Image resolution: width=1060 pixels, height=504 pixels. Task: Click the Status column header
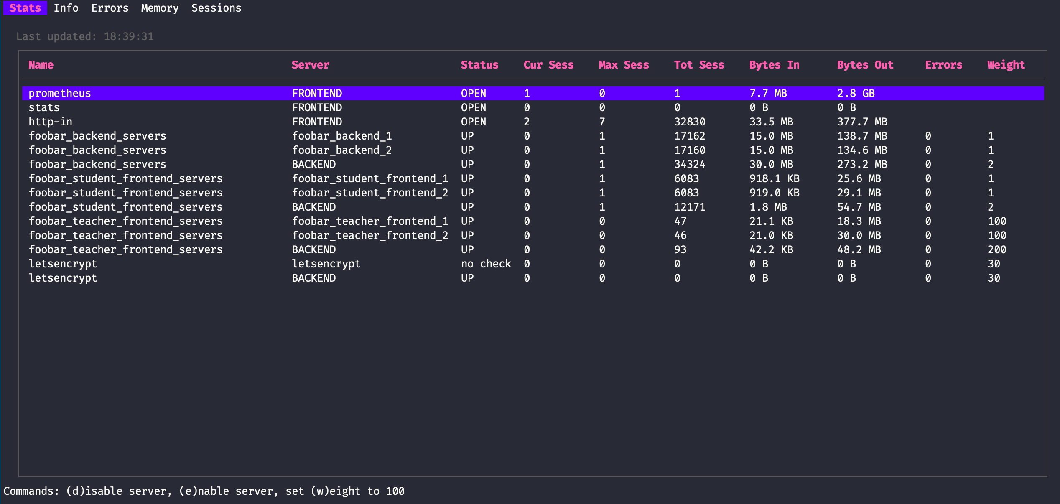pos(479,65)
